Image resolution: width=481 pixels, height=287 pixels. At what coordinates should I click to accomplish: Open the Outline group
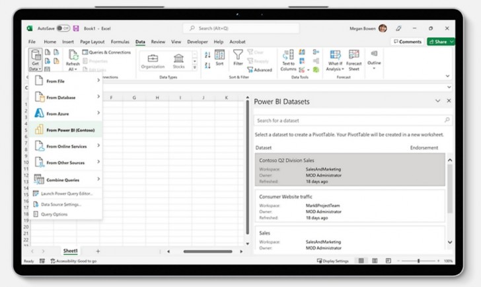click(374, 60)
